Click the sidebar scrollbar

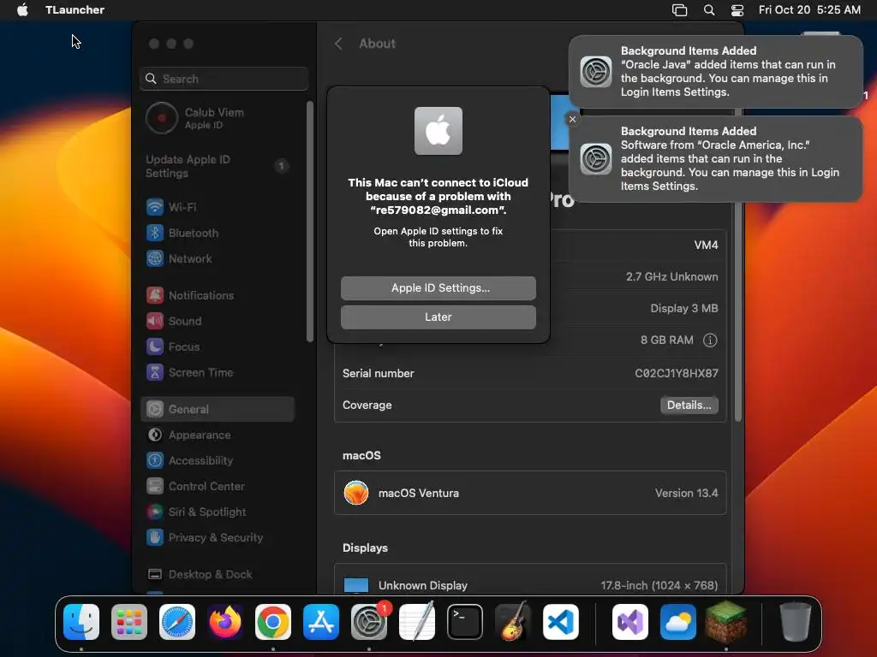point(310,222)
